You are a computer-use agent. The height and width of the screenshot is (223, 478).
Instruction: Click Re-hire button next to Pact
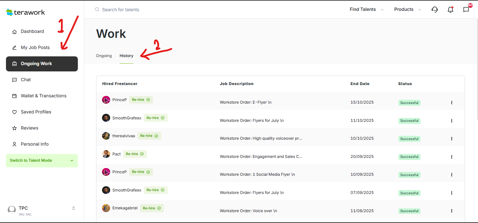click(135, 154)
